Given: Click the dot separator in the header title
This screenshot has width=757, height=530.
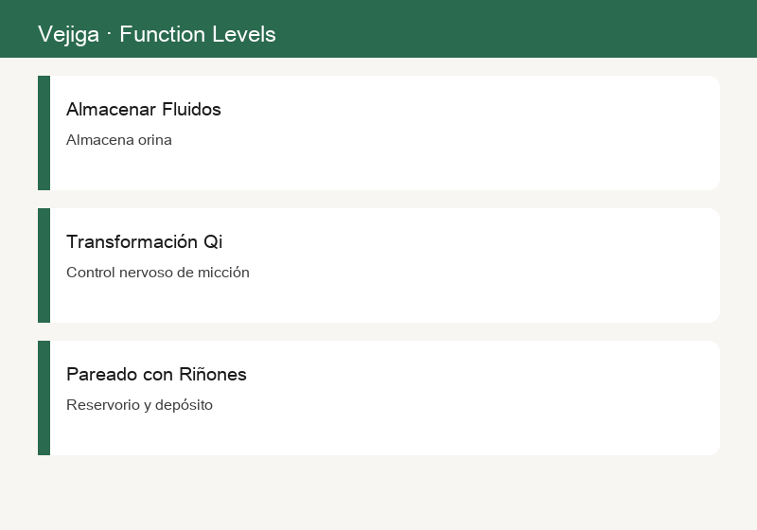Looking at the screenshot, I should pos(109,34).
